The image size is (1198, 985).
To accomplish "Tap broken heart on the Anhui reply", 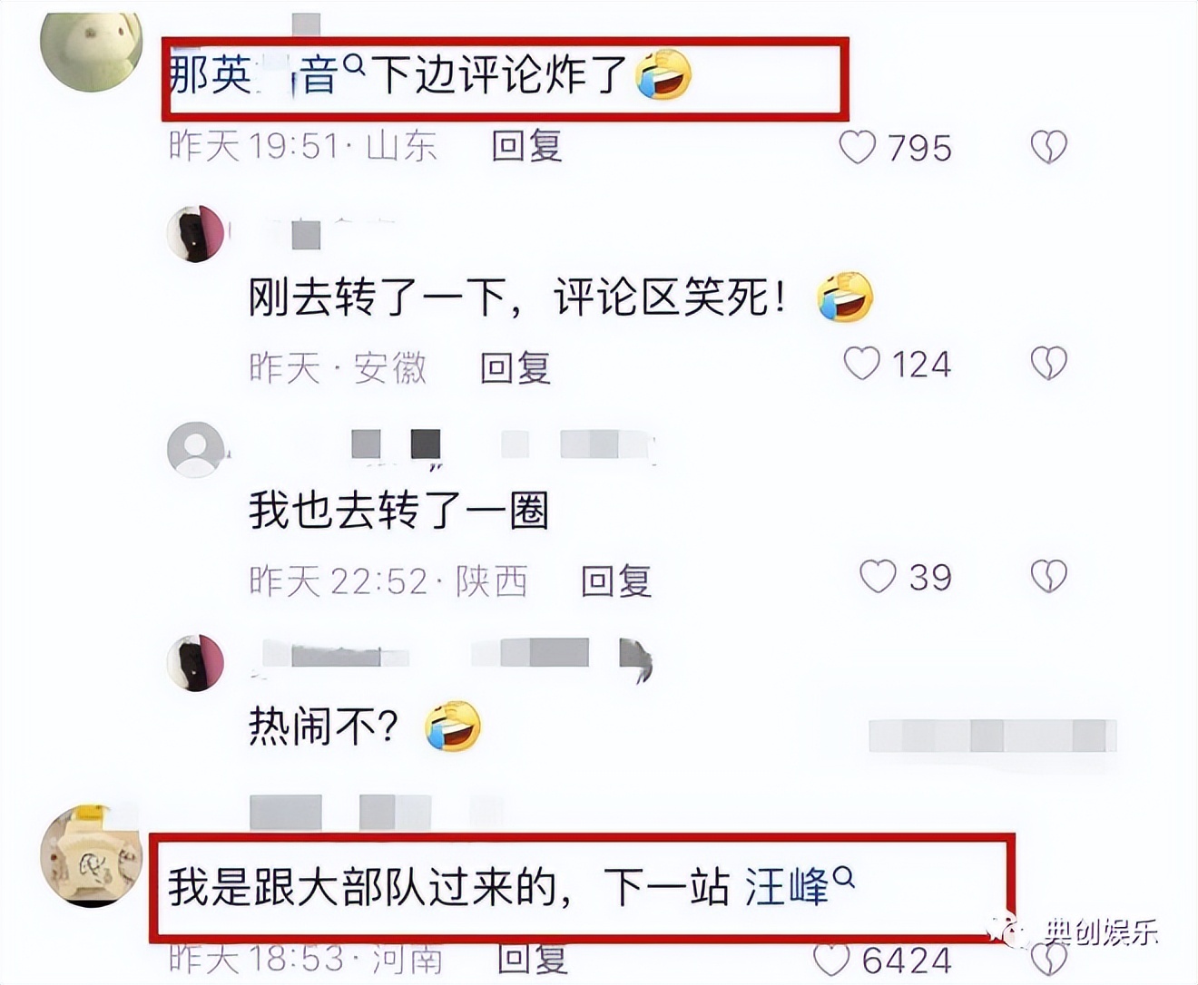I will click(1049, 364).
